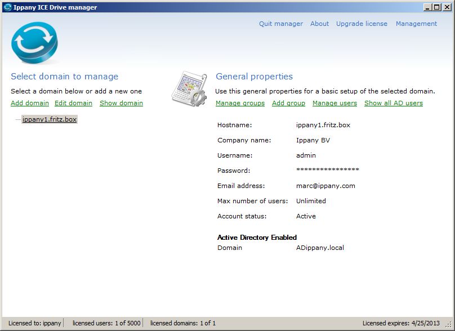Click hostname value ippany1.fritz.box in properties

pos(323,125)
